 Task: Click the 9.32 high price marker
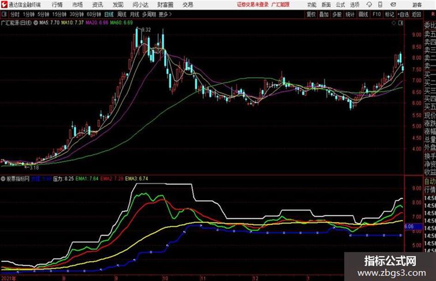[x=146, y=30]
